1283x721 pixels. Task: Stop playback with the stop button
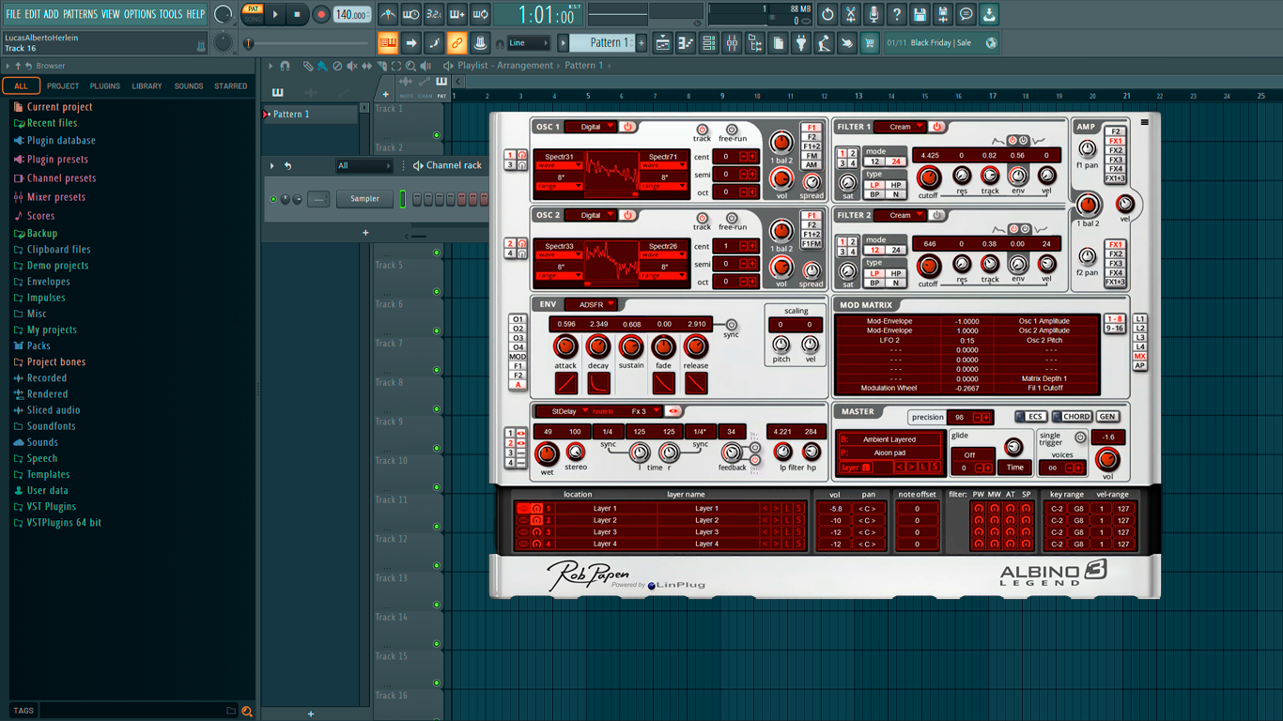tap(297, 14)
